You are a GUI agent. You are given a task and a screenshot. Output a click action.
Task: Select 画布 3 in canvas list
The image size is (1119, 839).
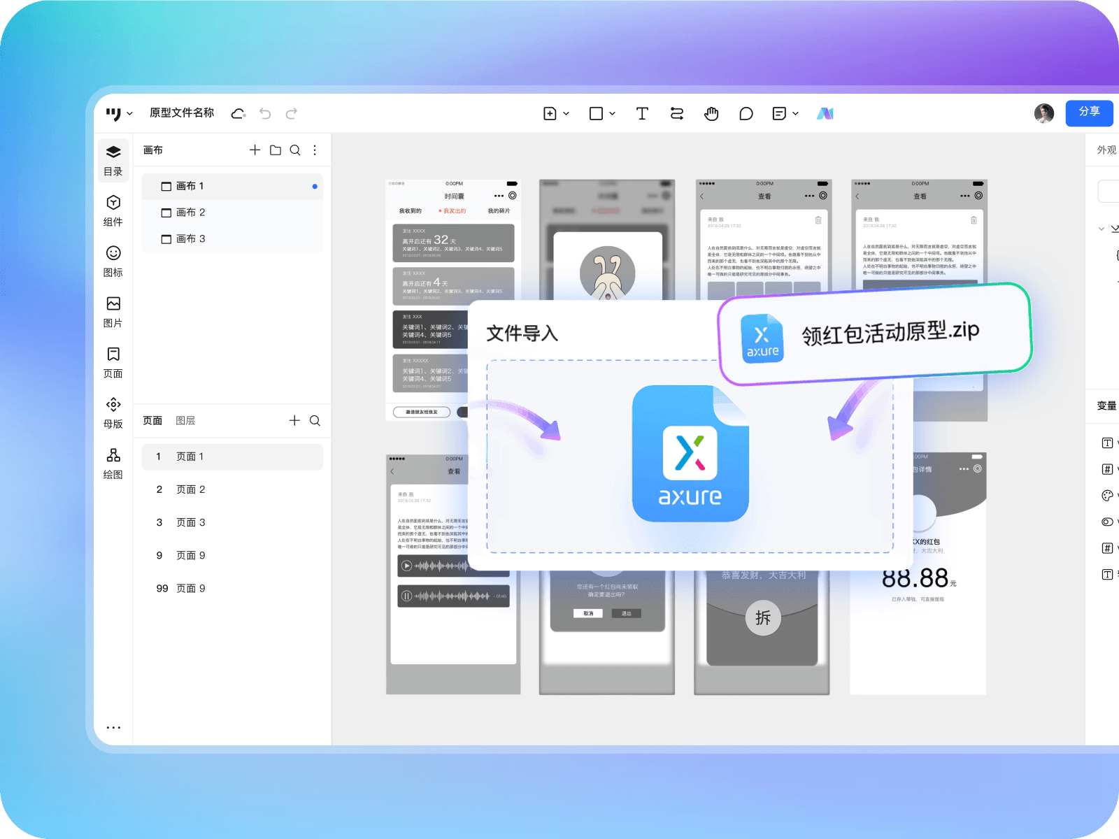pyautogui.click(x=232, y=239)
